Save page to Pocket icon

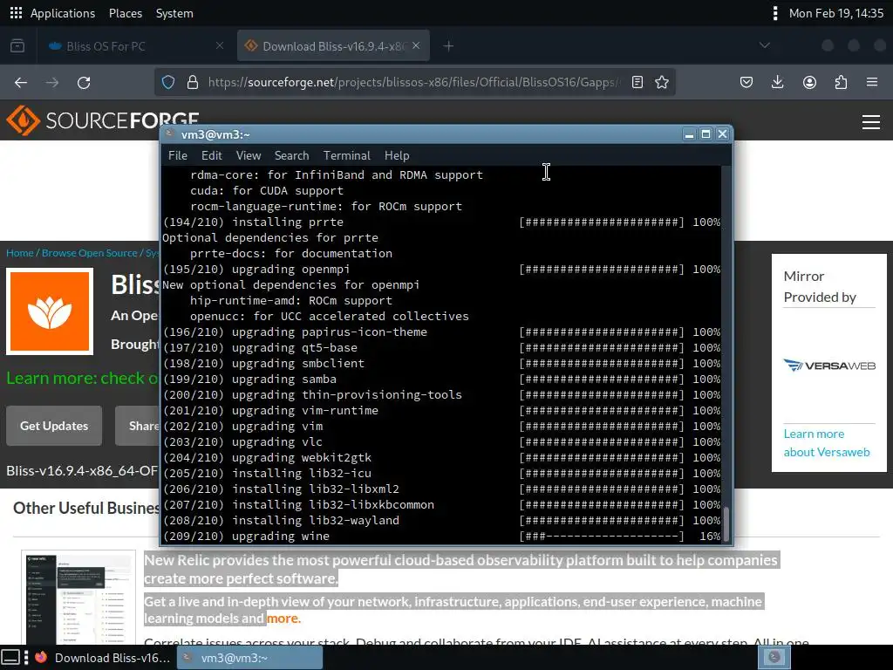click(746, 83)
